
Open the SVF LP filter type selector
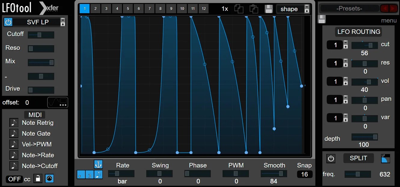coord(36,22)
